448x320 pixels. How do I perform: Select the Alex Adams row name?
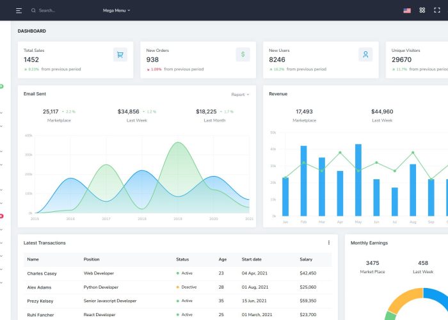[x=39, y=287]
